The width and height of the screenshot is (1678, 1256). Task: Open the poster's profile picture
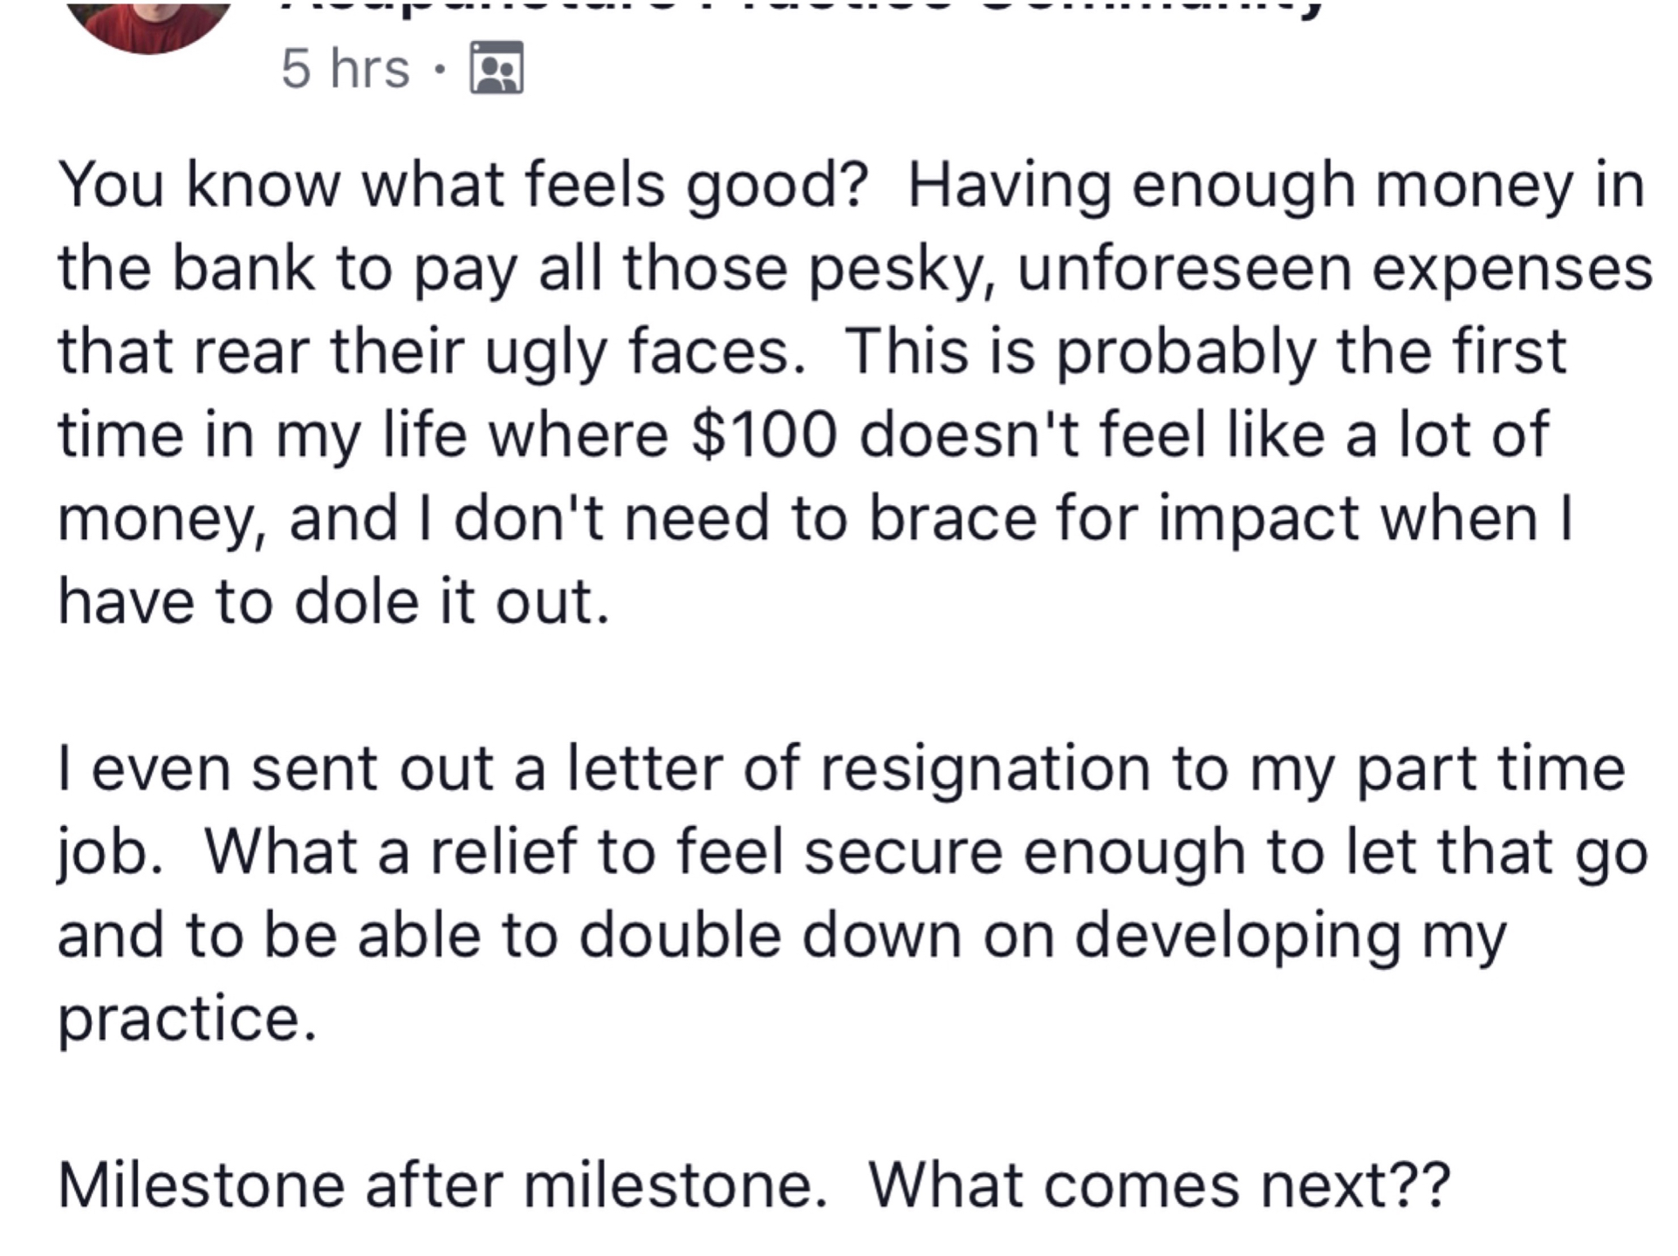pyautogui.click(x=148, y=22)
